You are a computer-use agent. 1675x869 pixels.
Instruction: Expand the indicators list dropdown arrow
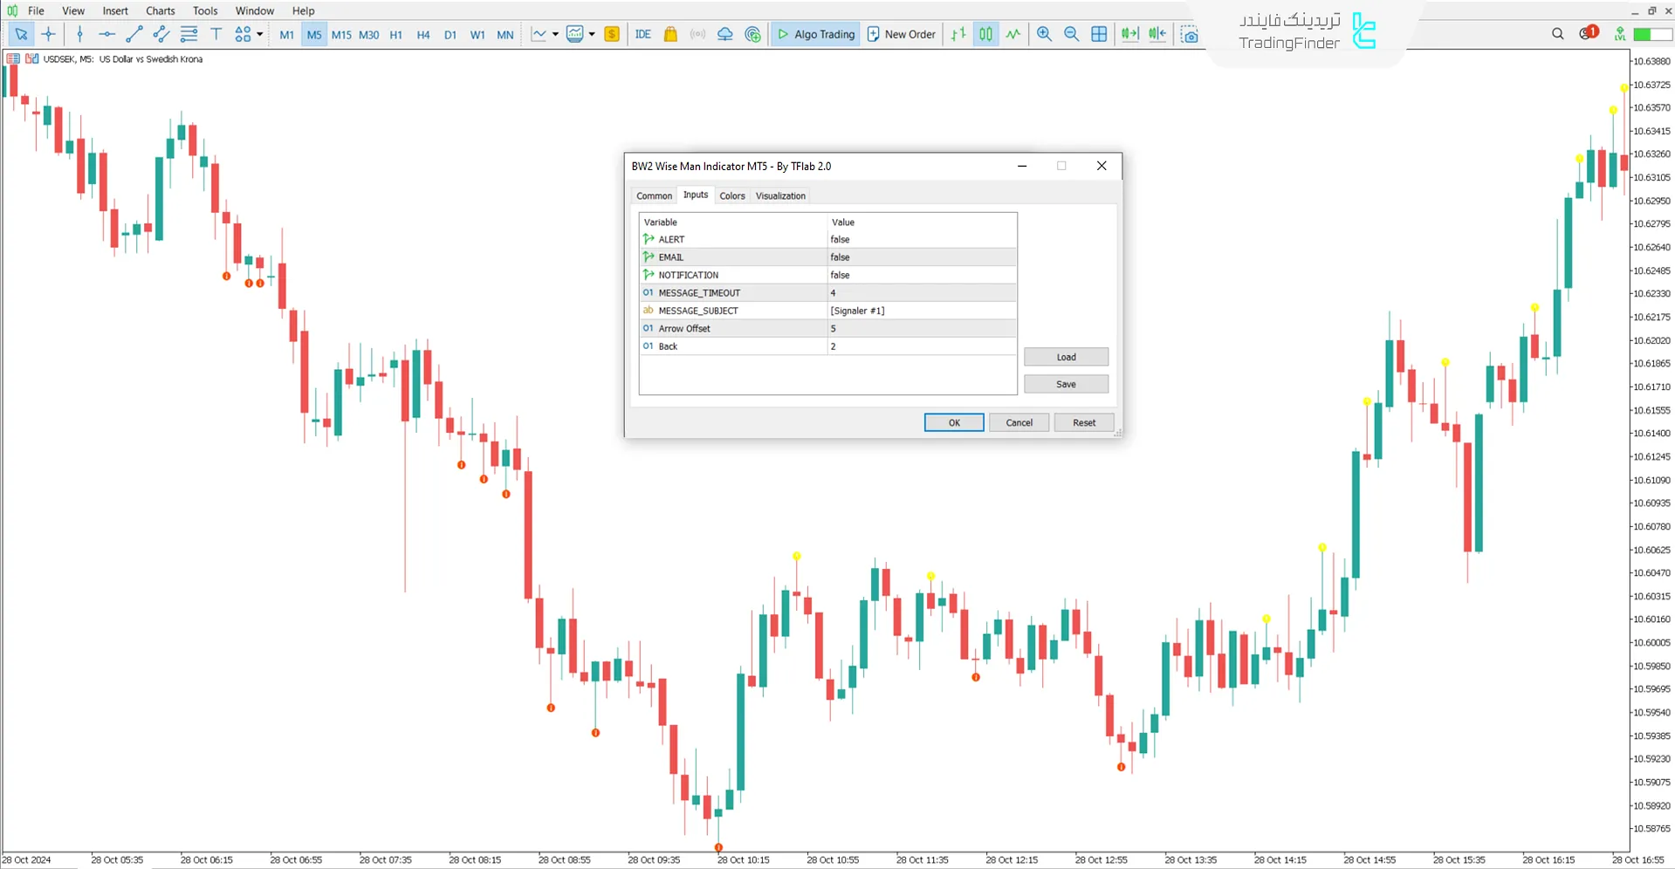pyautogui.click(x=592, y=34)
